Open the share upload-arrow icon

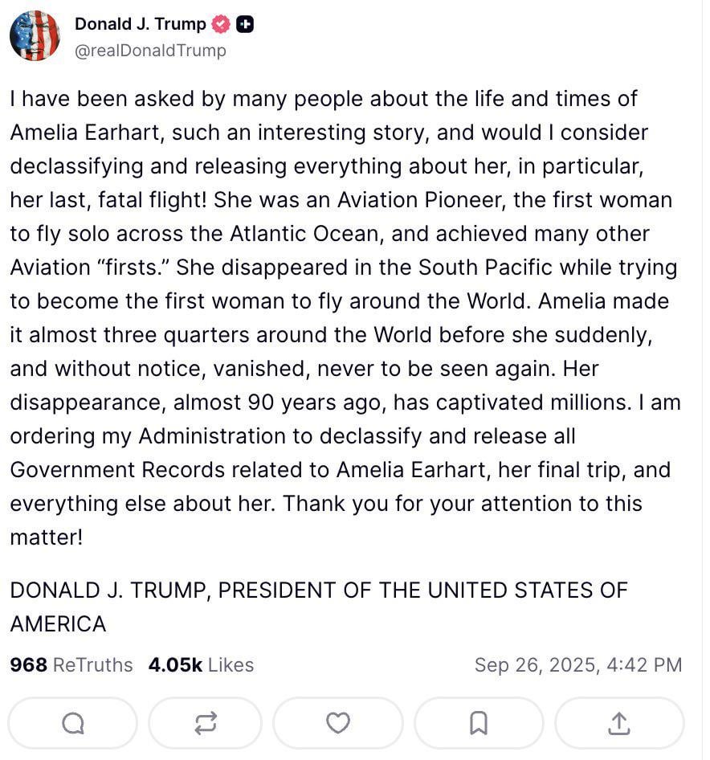click(x=619, y=723)
